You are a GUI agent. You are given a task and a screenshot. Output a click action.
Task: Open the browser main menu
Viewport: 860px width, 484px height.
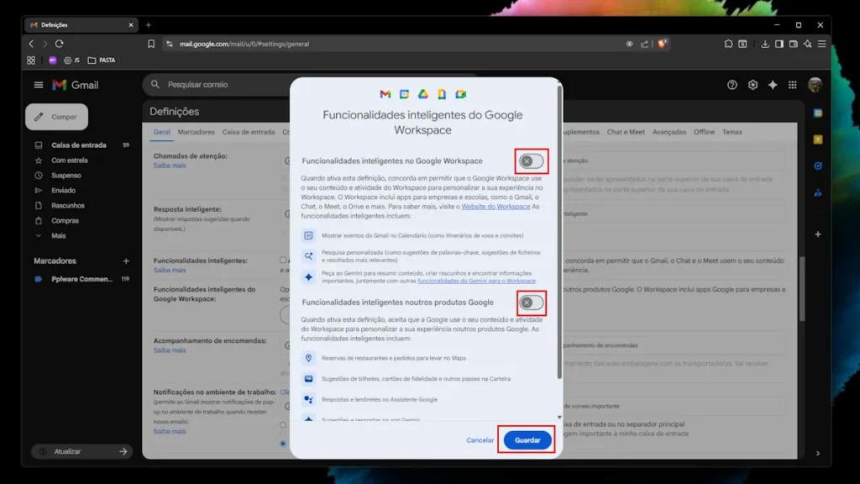821,44
